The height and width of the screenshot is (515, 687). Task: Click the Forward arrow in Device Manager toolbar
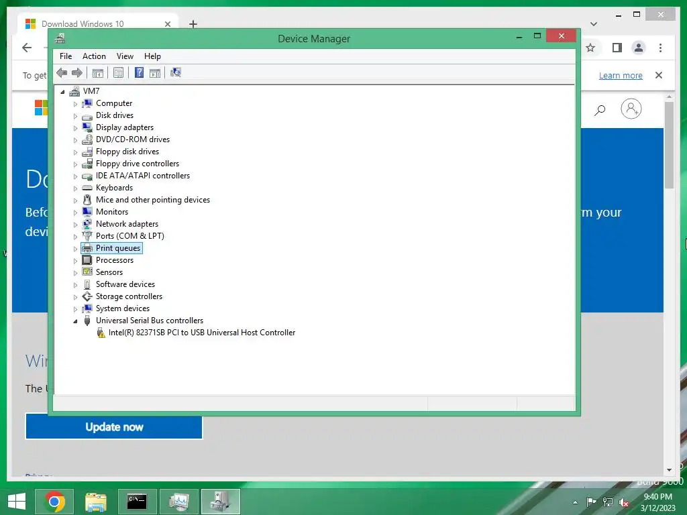pyautogui.click(x=77, y=72)
